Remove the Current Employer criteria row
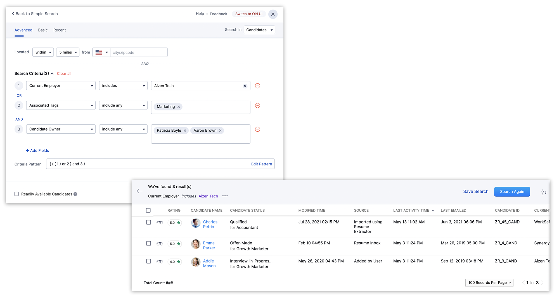Viewport: 559px width, 299px height. pos(257,86)
